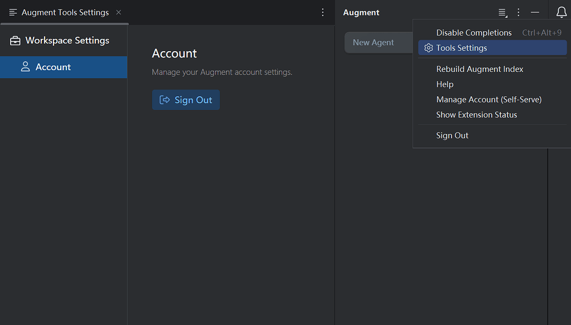Click the Augment Tools Settings tab icon

[x=13, y=12]
